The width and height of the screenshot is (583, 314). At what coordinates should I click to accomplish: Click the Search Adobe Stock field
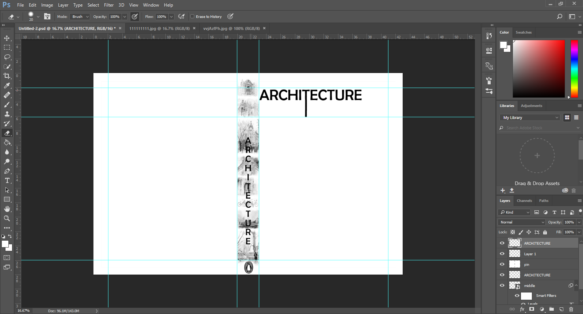click(x=540, y=128)
